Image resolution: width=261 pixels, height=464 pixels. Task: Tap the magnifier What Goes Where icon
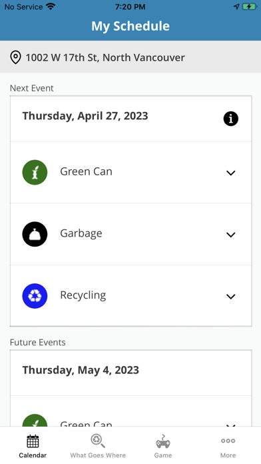coord(98,441)
